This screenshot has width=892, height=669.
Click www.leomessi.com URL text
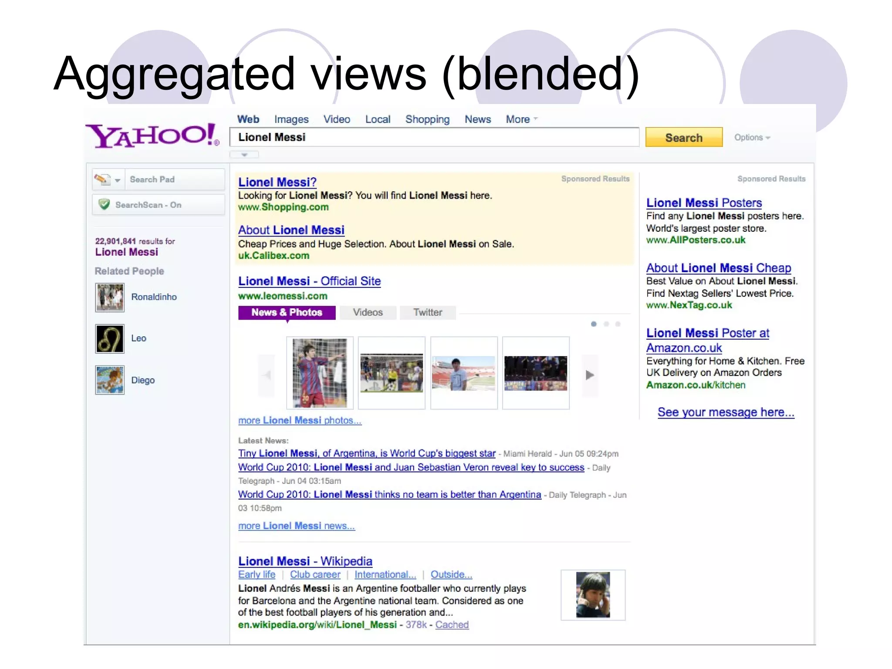[283, 296]
